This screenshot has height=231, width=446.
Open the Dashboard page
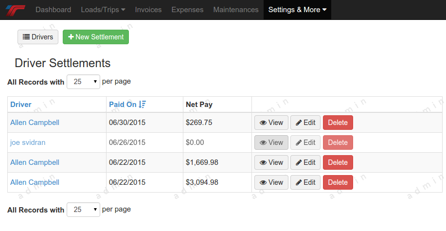coord(53,10)
